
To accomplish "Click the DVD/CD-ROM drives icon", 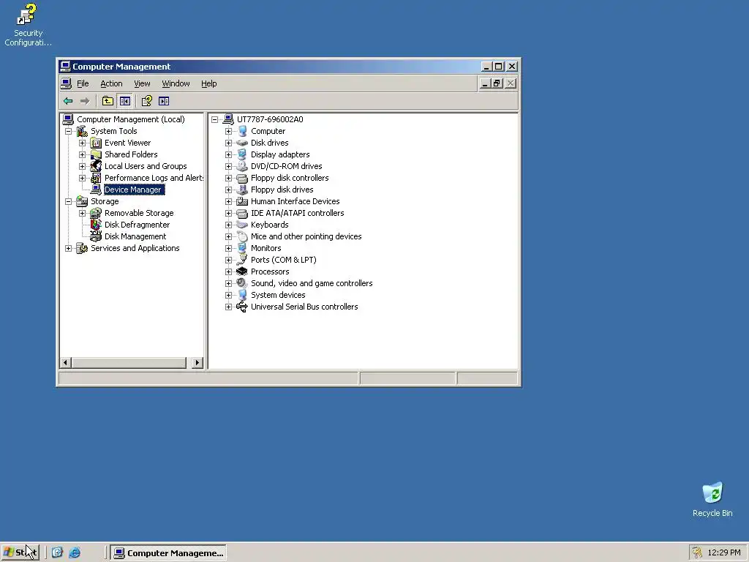I will (x=242, y=166).
